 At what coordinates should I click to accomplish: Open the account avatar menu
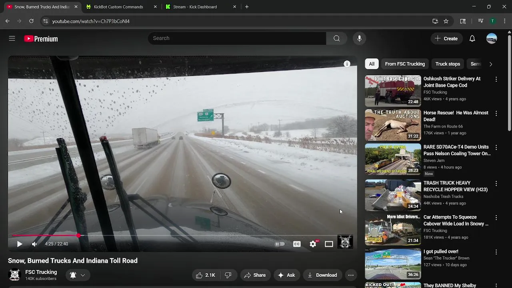tap(492, 38)
